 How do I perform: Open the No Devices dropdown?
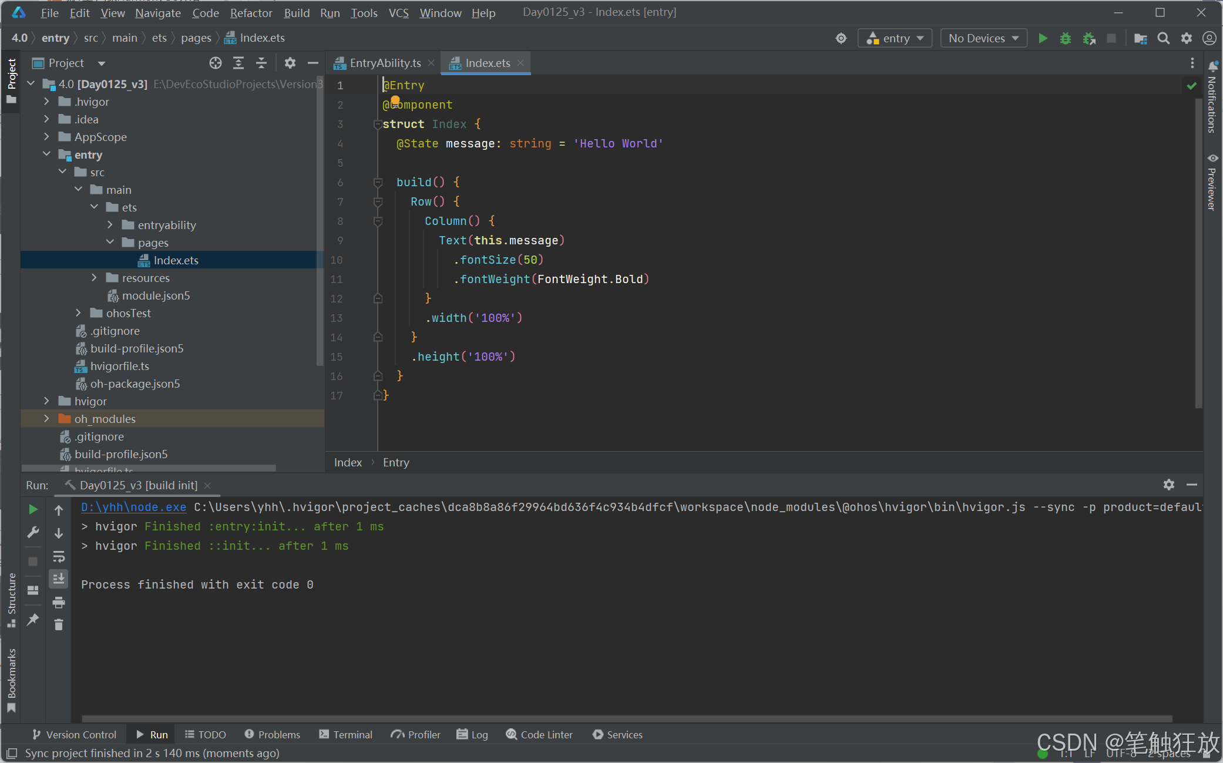[983, 38]
